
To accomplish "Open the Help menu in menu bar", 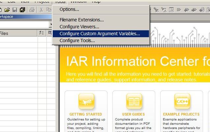I will pyautogui.click(x=96, y=2).
